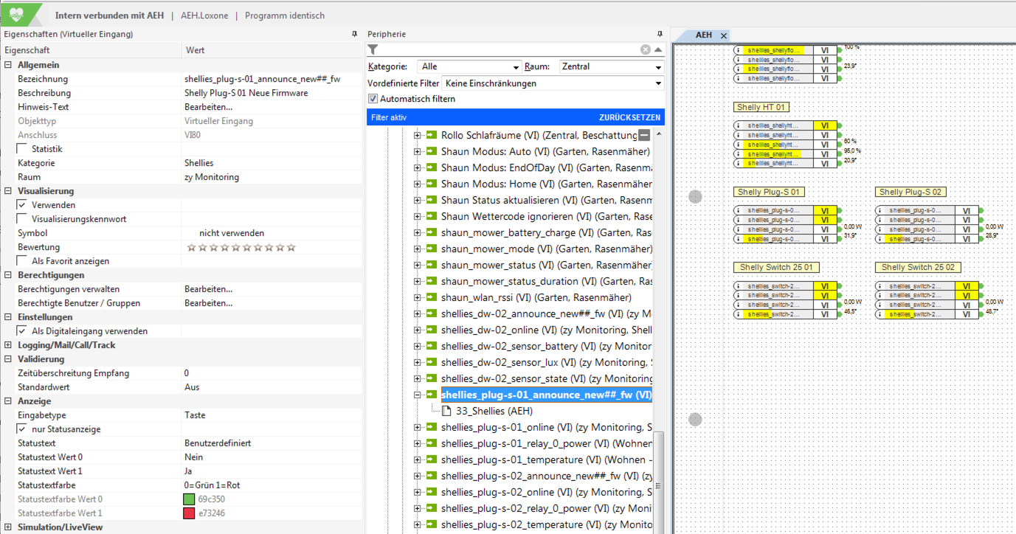Clear the search field with the X icon
This screenshot has width=1016, height=534.
[x=646, y=49]
